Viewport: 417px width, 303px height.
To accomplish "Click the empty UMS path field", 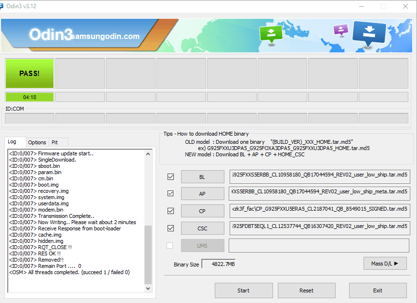I will click(319, 245).
